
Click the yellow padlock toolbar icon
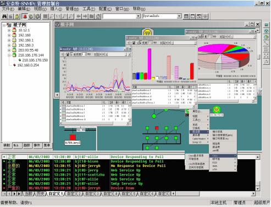point(17,16)
